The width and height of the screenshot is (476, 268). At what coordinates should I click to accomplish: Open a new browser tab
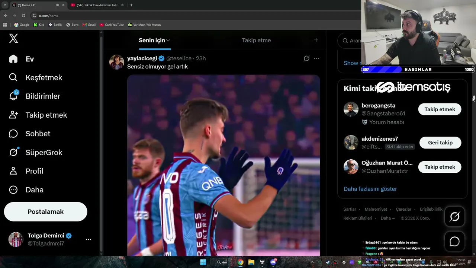point(131,5)
